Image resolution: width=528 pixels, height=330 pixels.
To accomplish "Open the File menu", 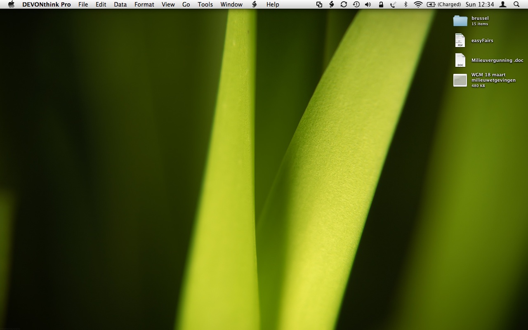I will (83, 5).
